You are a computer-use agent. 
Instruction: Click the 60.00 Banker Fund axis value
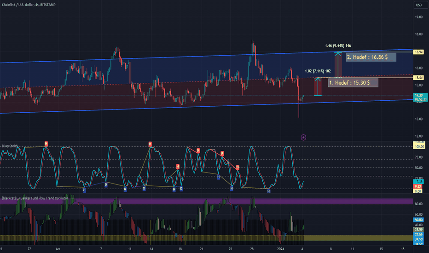click(418, 214)
